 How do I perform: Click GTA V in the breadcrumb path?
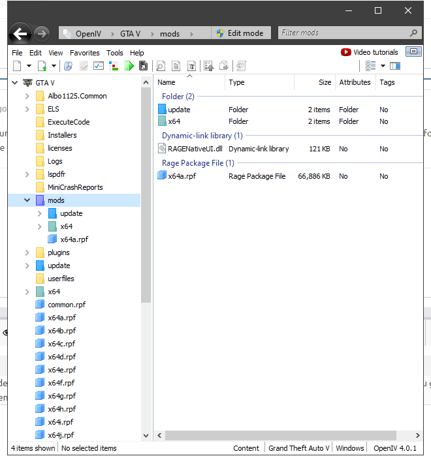coord(131,34)
